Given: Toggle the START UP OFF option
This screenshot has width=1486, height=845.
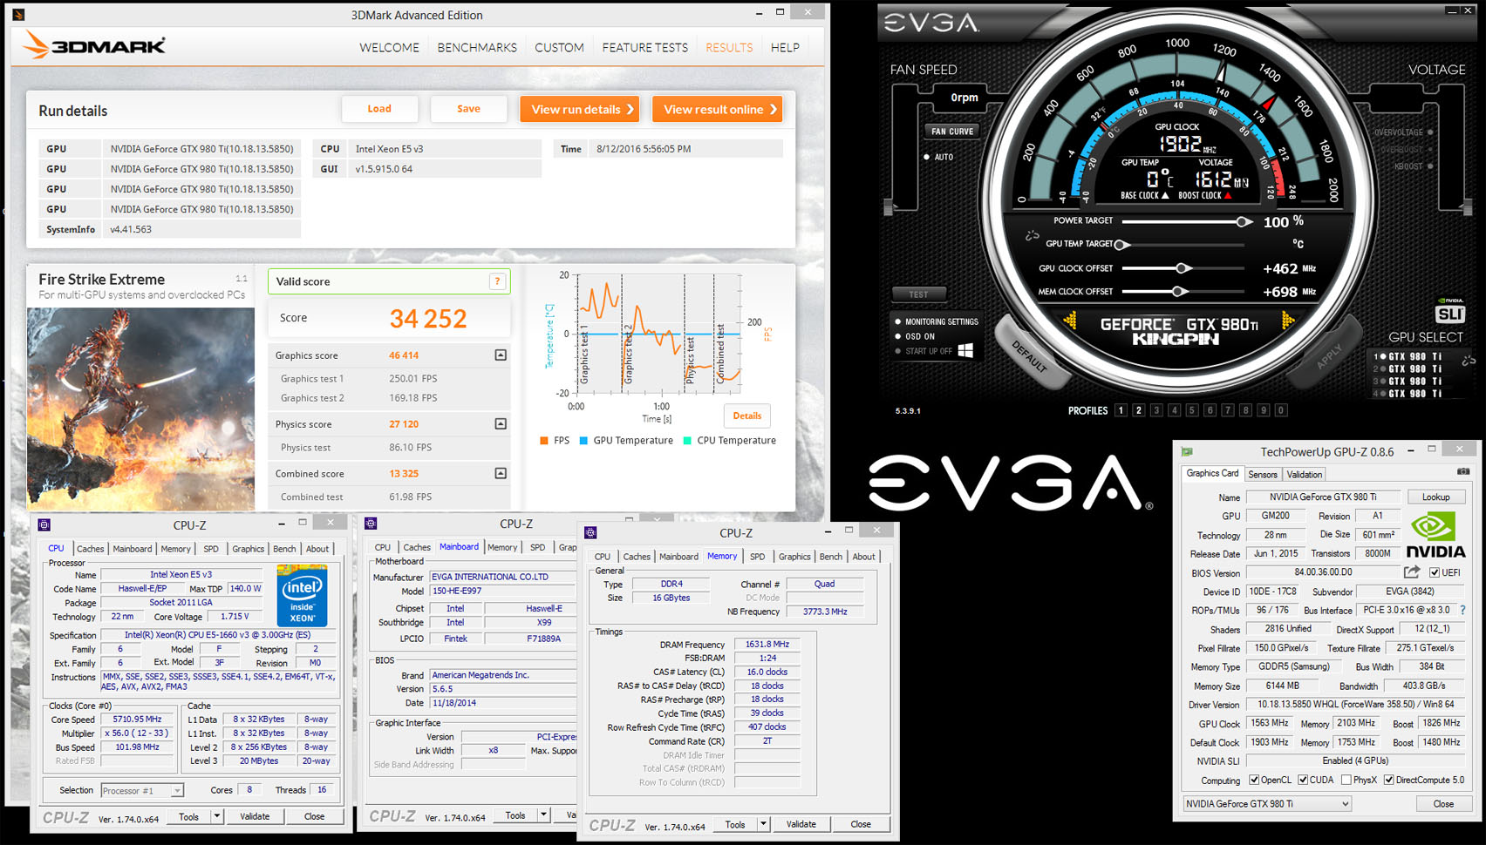Looking at the screenshot, I should (x=924, y=351).
